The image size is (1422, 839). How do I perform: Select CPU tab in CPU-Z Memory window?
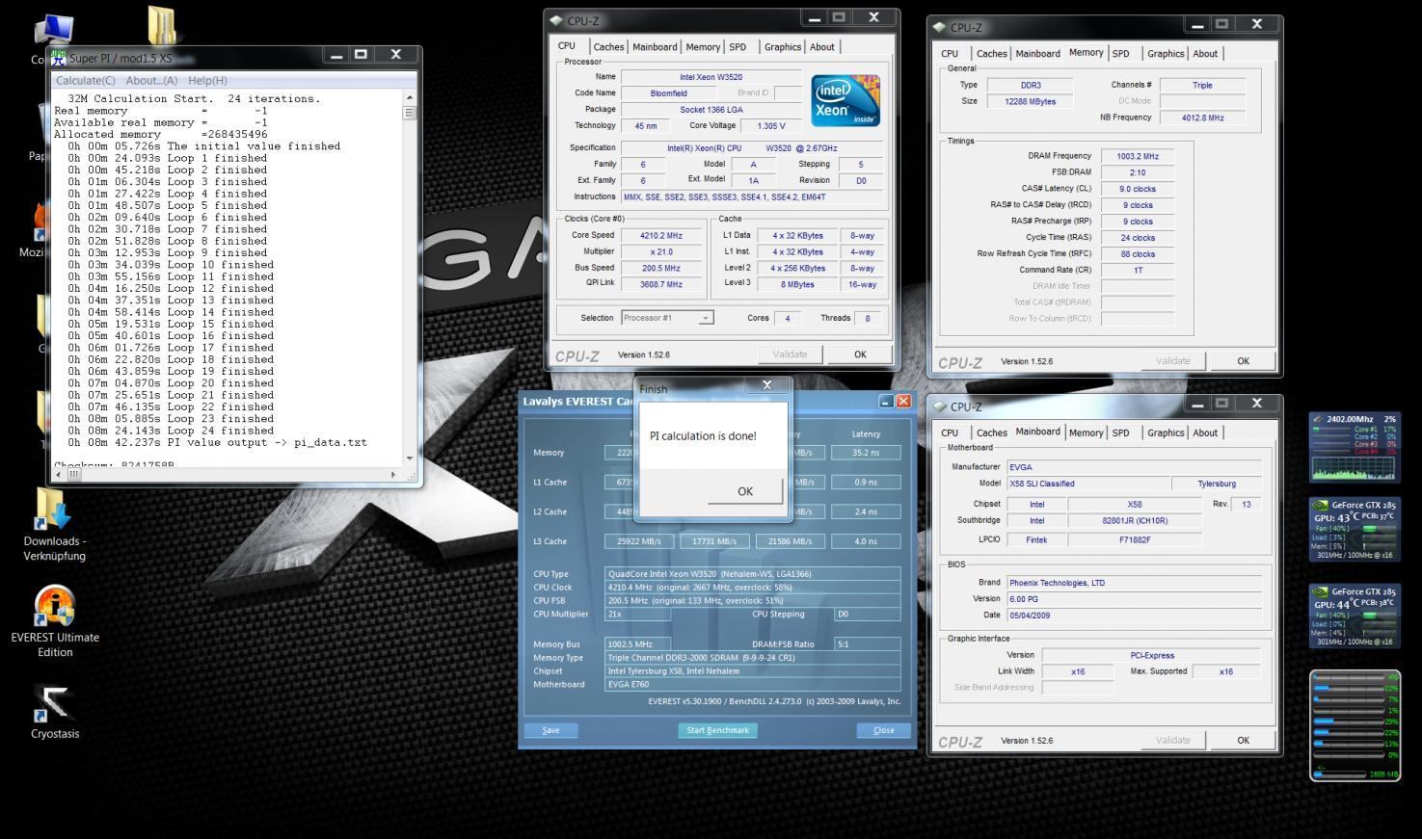pos(950,54)
